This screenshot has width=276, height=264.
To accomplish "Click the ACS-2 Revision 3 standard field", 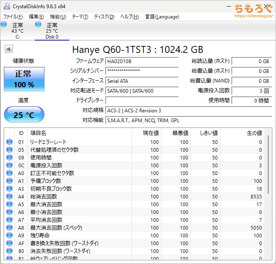I will click(189, 111).
